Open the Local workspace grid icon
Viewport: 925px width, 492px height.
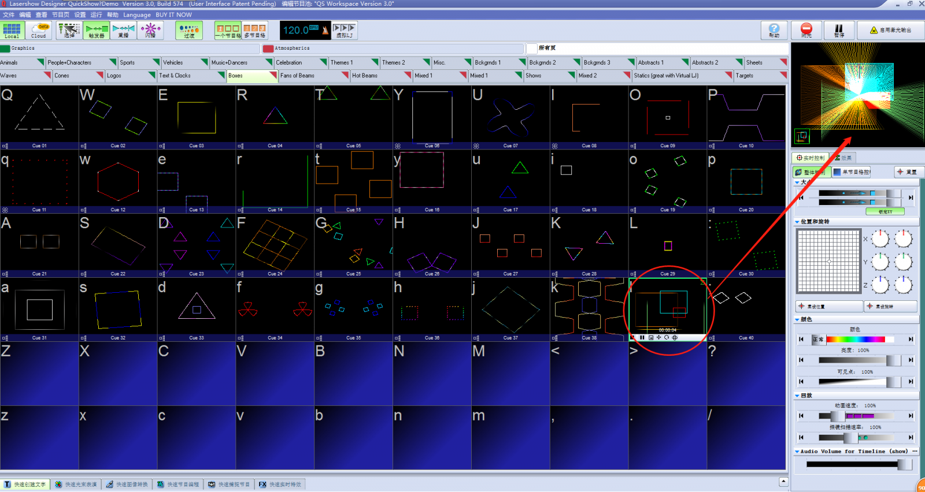click(12, 30)
